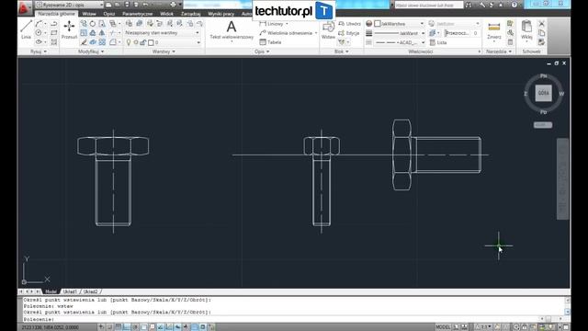Image resolution: width=588 pixels, height=331 pixels.
Task: Open the ACAD linetype dropdown
Action: coord(399,42)
